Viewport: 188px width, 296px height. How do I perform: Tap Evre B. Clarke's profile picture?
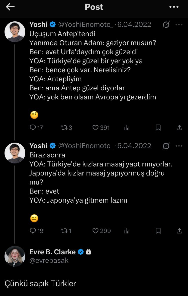pos(15,256)
